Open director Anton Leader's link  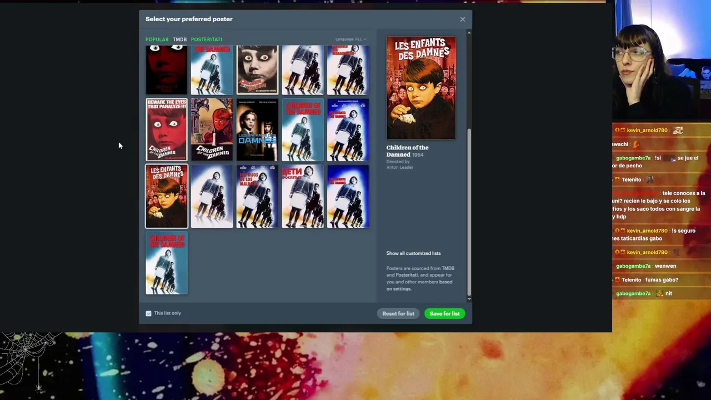400,167
